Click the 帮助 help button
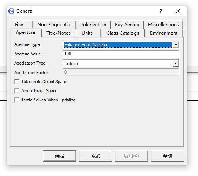198x176 pixels. 167,156
